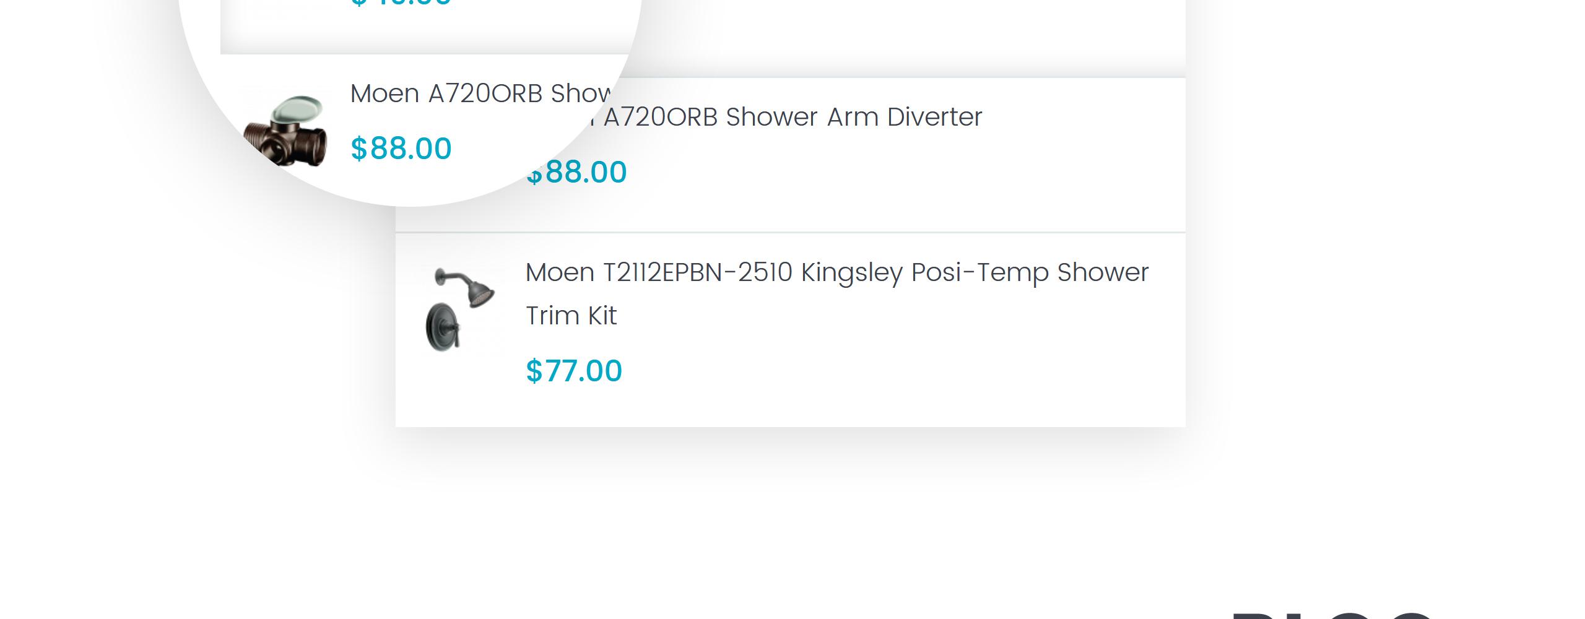This screenshot has height=619, width=1585.
Task: Open the A720ORB Shower Arm Diverter title in the list
Action: point(792,117)
